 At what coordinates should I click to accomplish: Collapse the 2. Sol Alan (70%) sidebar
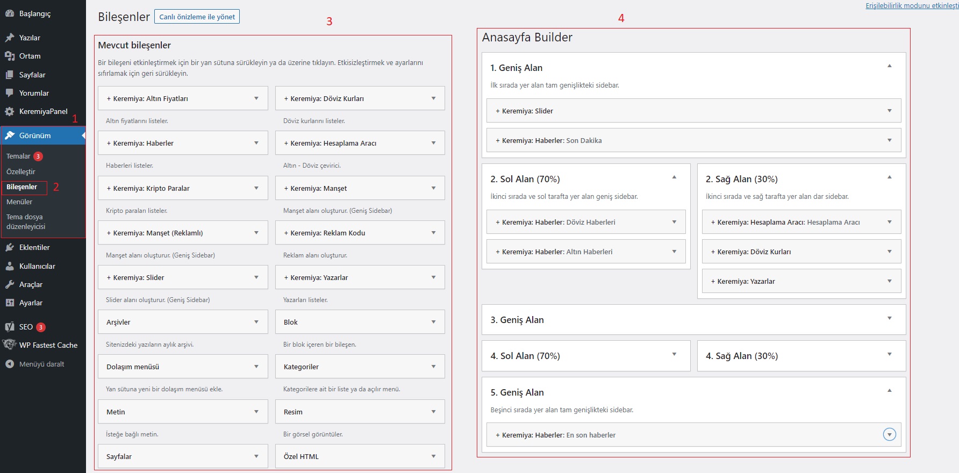click(674, 177)
